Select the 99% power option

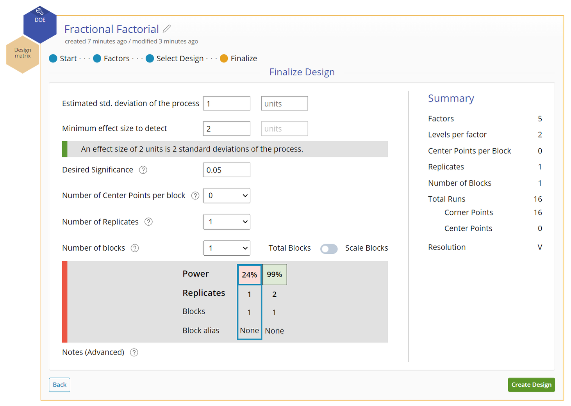(275, 274)
